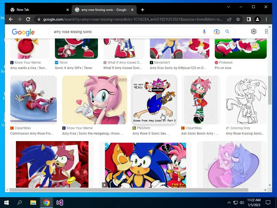The image size is (277, 208).
Task: Open 'Sonic X Amy GIFs | Tenor' link
Action: (74, 68)
